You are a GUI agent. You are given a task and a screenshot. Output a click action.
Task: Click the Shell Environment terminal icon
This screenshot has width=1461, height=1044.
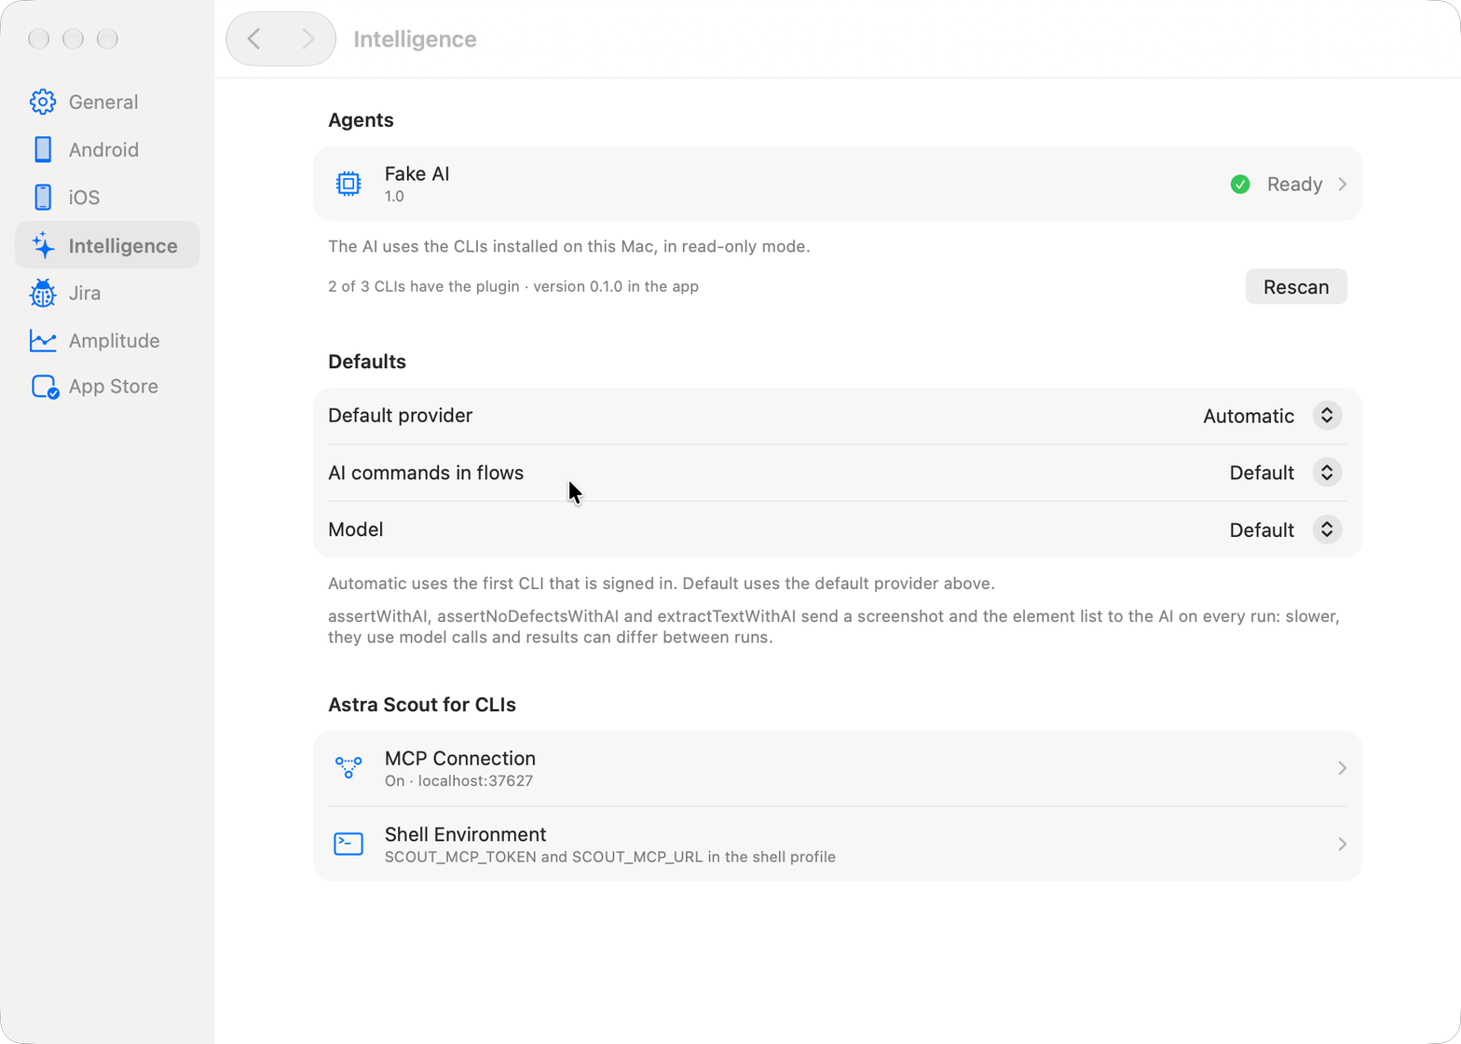click(348, 844)
